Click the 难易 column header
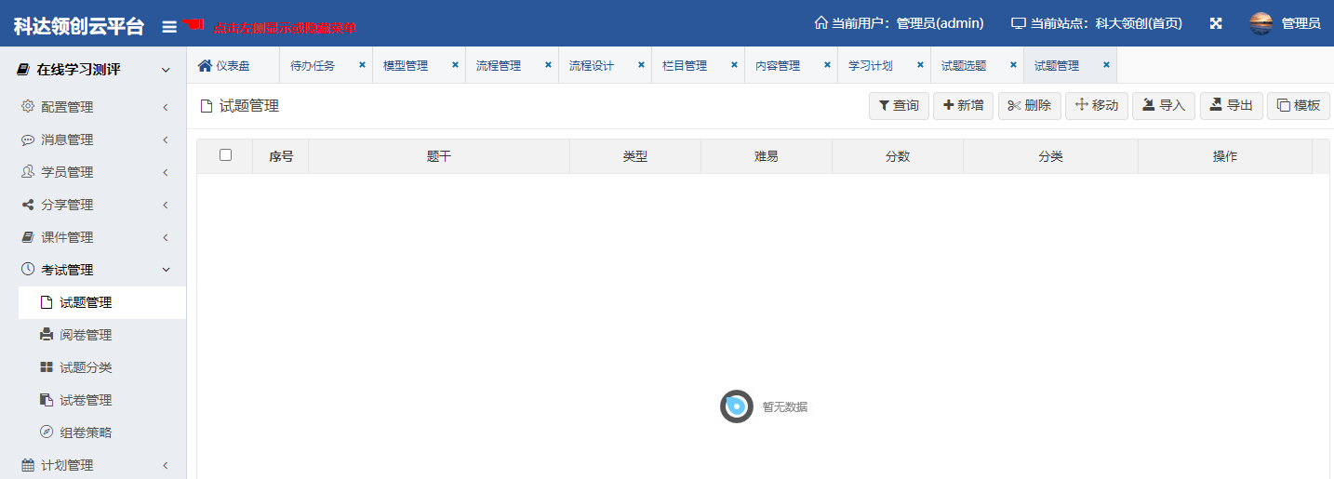This screenshot has height=479, width=1334. coord(767,156)
